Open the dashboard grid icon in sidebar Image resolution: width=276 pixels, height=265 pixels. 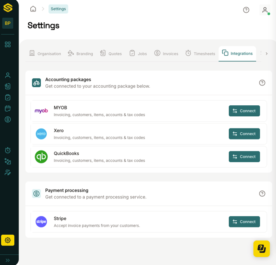coord(8,44)
